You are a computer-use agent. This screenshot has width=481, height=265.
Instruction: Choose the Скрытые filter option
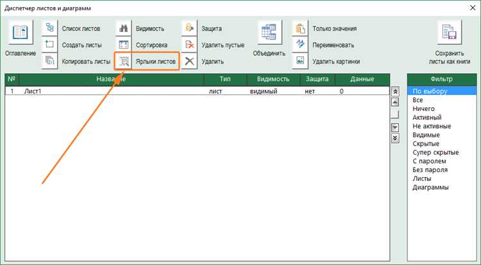pos(426,144)
